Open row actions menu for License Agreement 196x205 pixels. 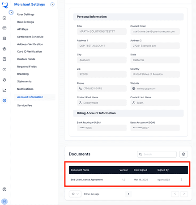[x=181, y=180]
